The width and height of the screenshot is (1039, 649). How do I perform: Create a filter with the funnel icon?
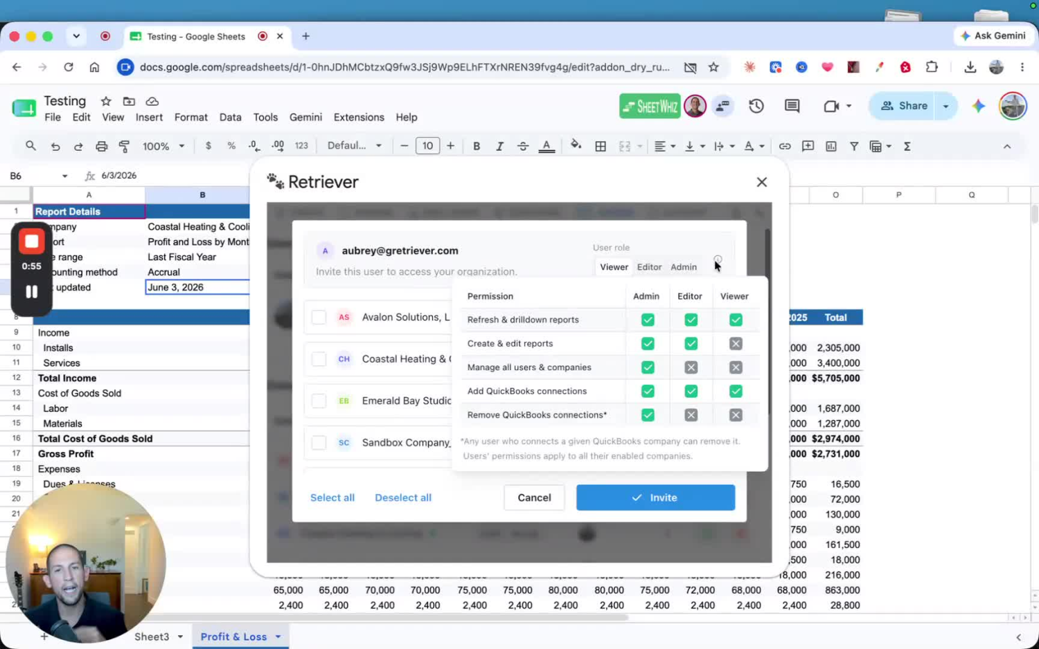[x=854, y=146]
